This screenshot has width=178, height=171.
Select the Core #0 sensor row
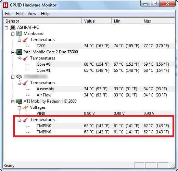(105, 64)
